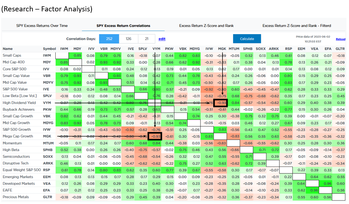Select the Semiconductors row name
The image size is (349, 204).
(x=16, y=157)
